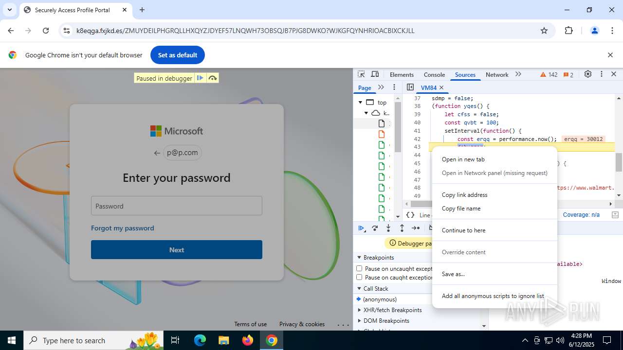Enable Pause on caught exceptions

pos(359,277)
